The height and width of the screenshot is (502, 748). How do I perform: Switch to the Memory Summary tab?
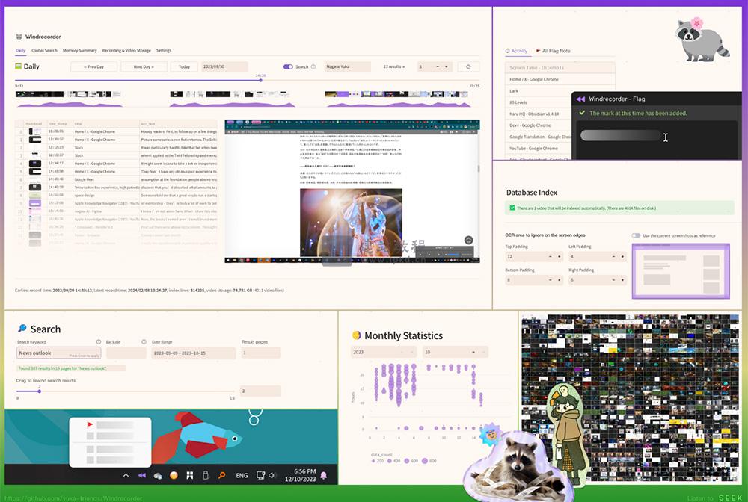tap(79, 50)
